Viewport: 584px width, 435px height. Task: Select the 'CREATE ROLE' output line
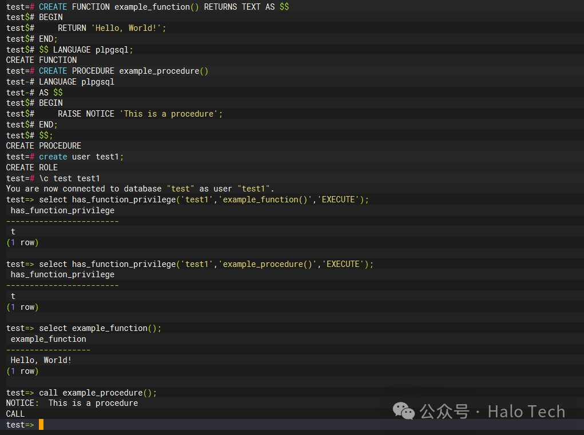coord(32,167)
